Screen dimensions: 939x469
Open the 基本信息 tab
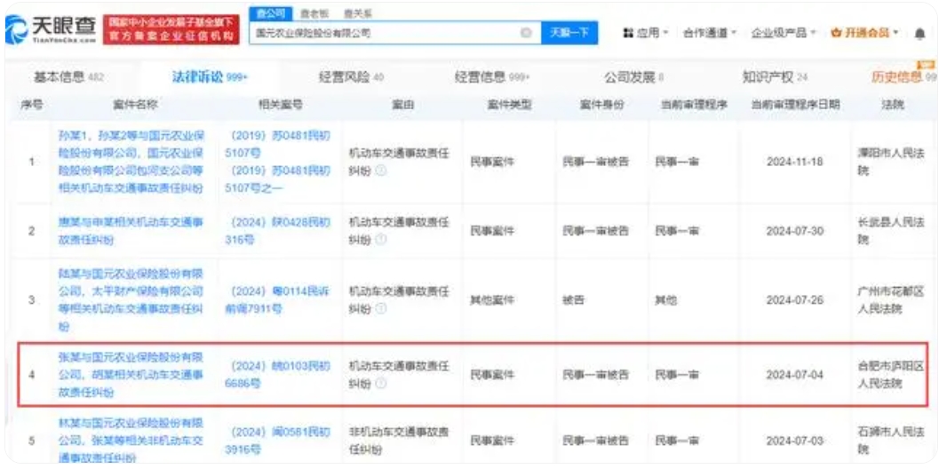pyautogui.click(x=71, y=76)
